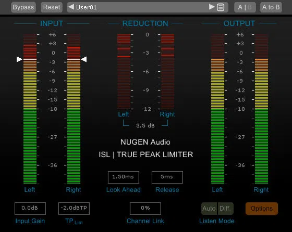Click the previous preset arrow
The width and height of the screenshot is (292, 232).
tap(71, 7)
